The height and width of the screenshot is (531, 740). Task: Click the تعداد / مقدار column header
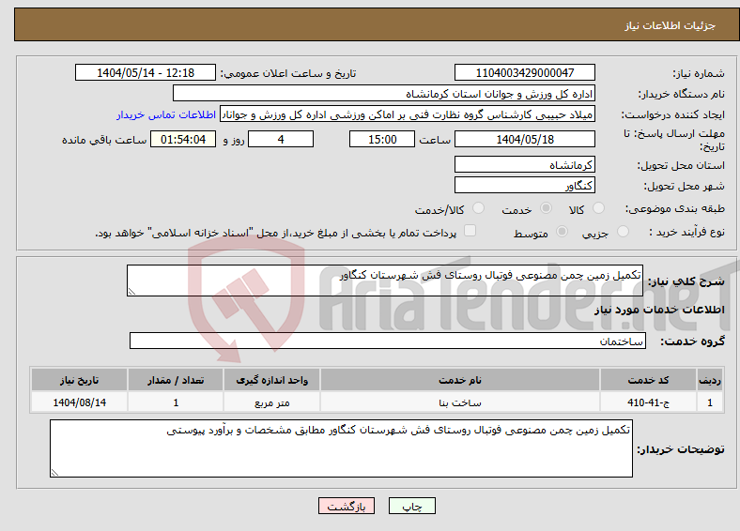click(176, 380)
